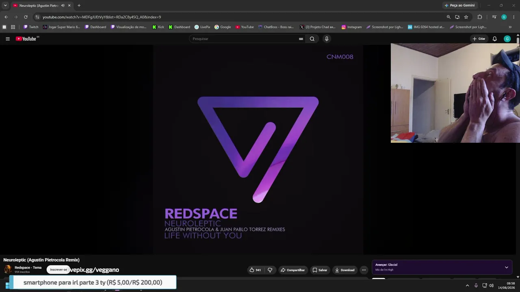Open more actions three-dot menu
This screenshot has height=292, width=520.
pos(364,270)
